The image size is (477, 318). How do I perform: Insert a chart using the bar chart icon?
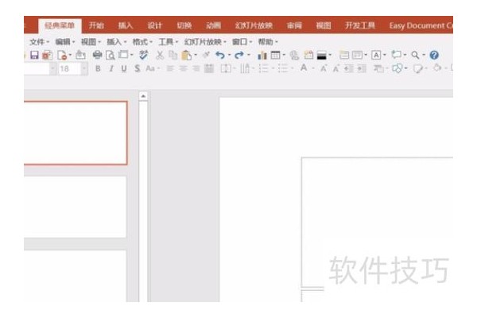[262, 55]
